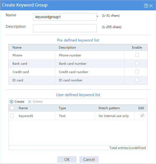
Task: Enable the Credit card predefined keyword
Action: (x=137, y=72)
